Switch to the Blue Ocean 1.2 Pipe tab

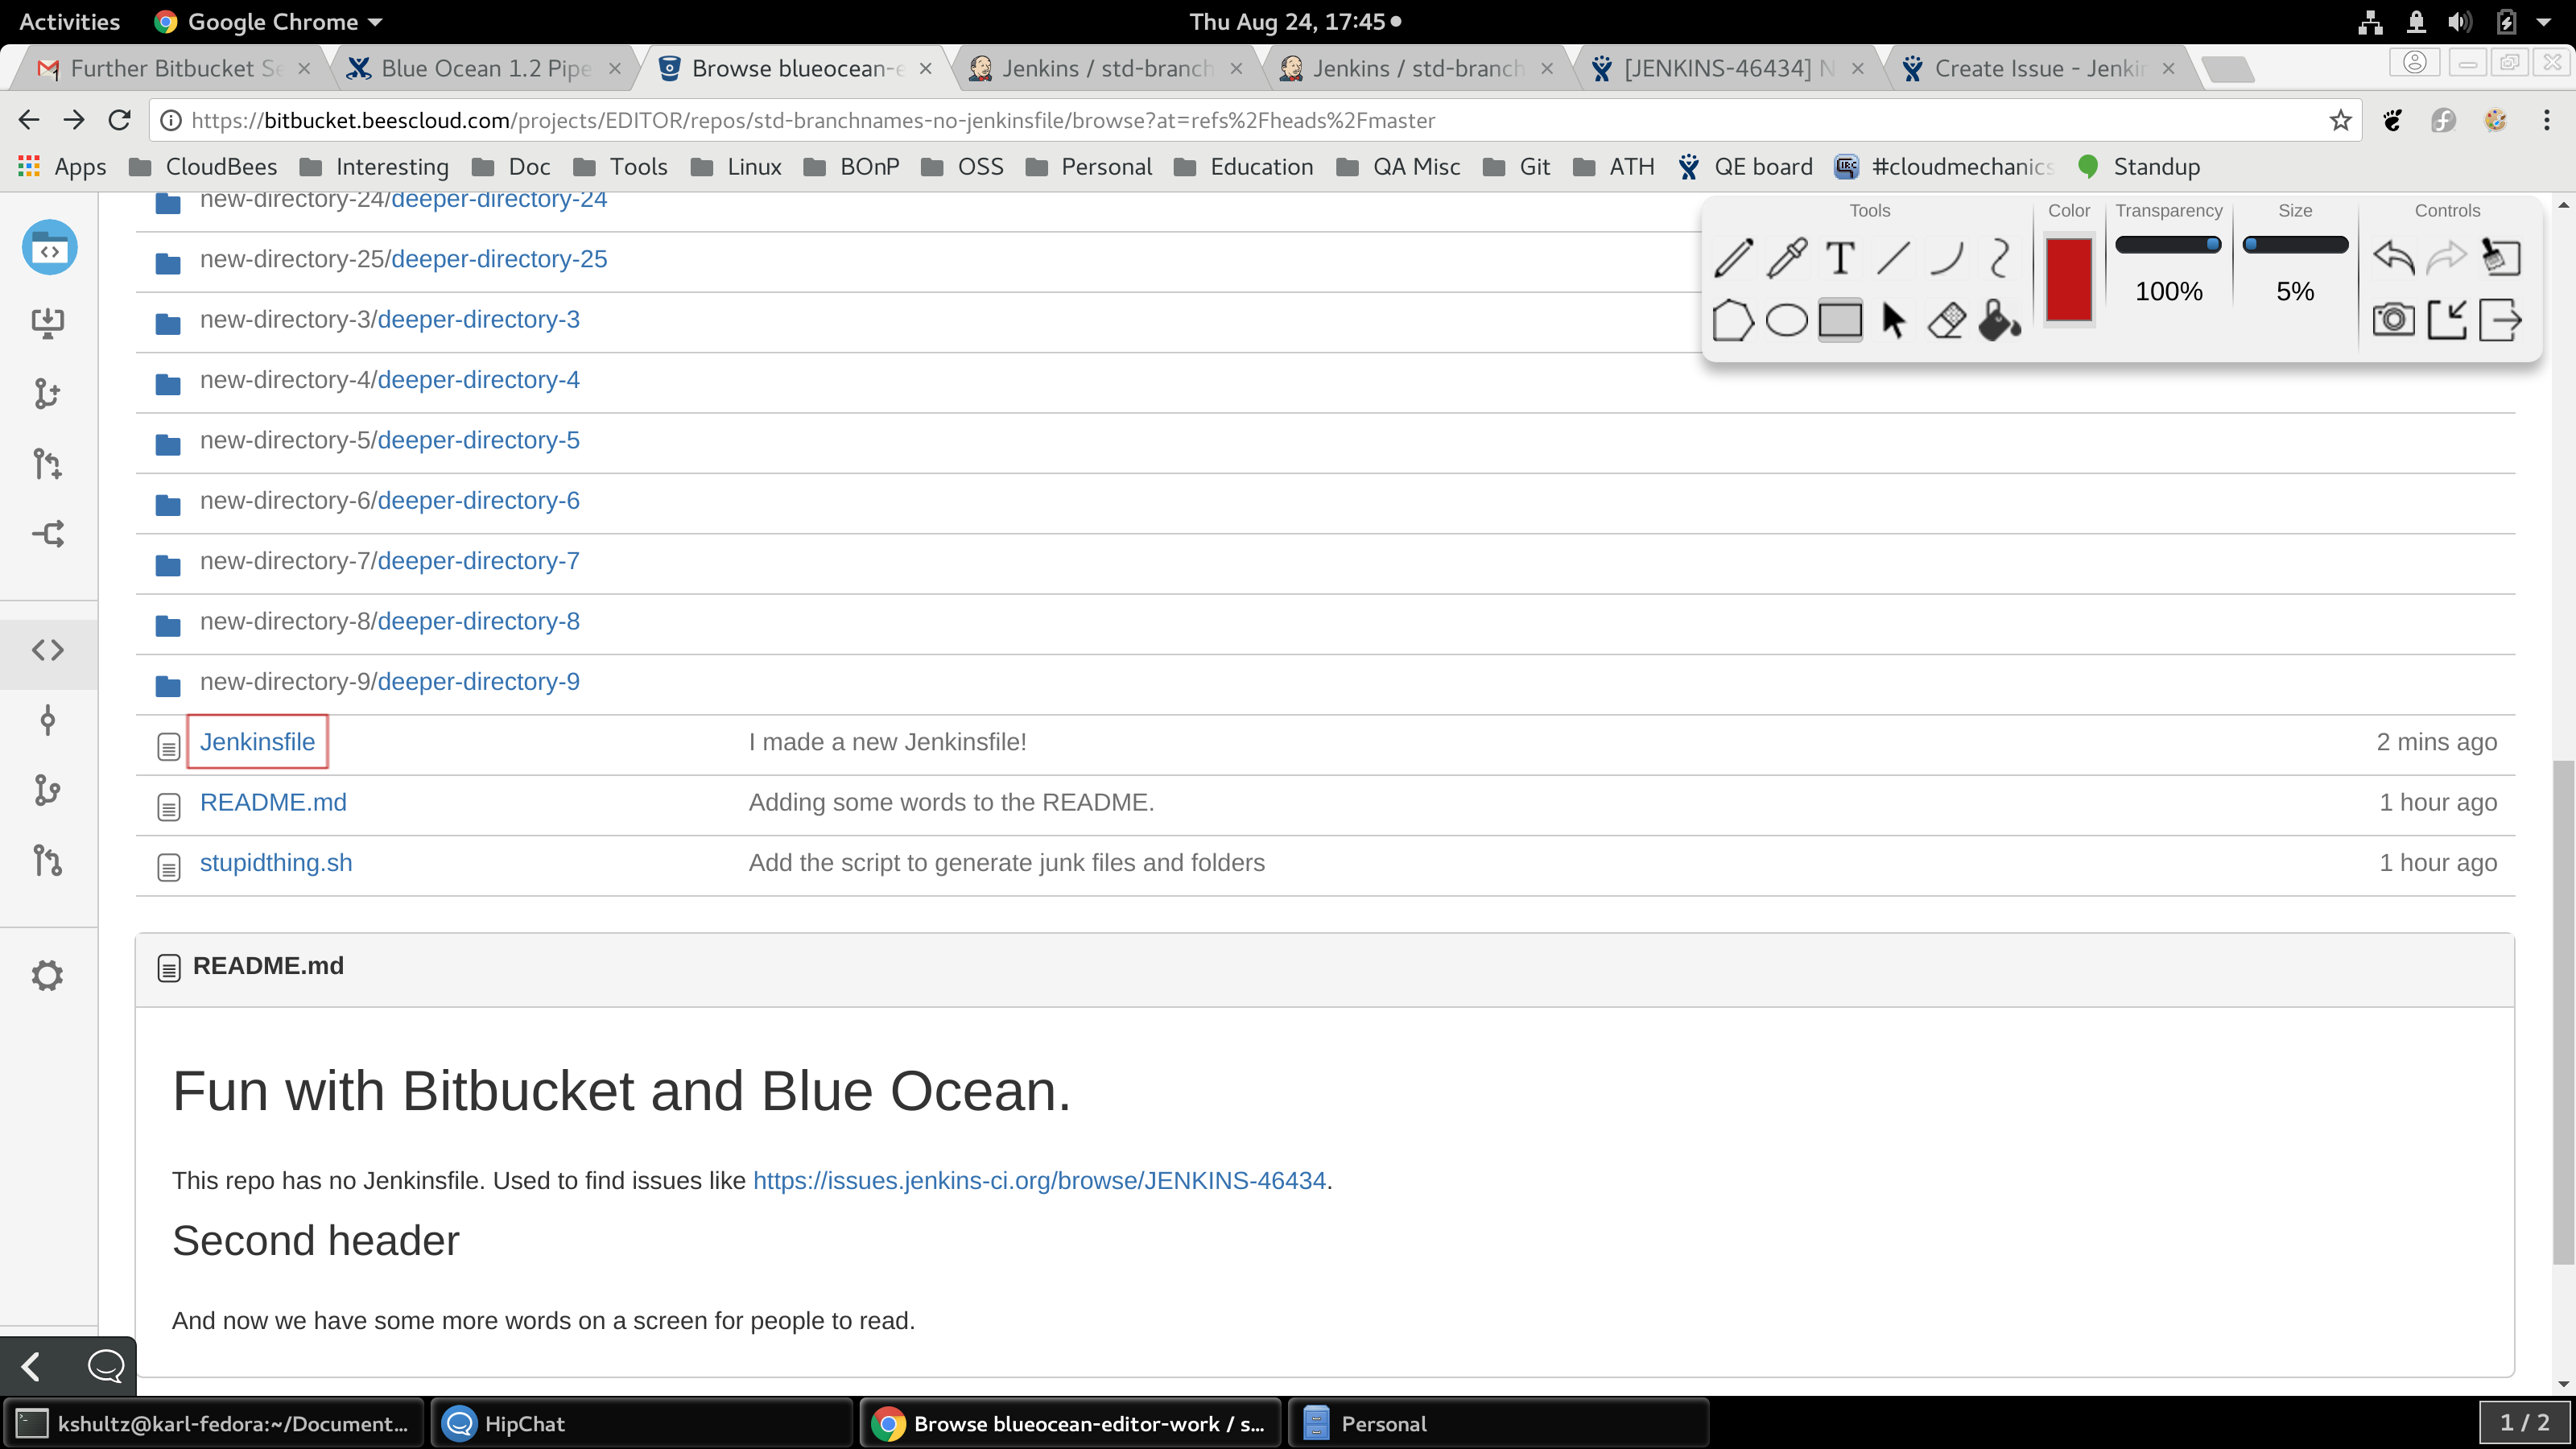[485, 68]
